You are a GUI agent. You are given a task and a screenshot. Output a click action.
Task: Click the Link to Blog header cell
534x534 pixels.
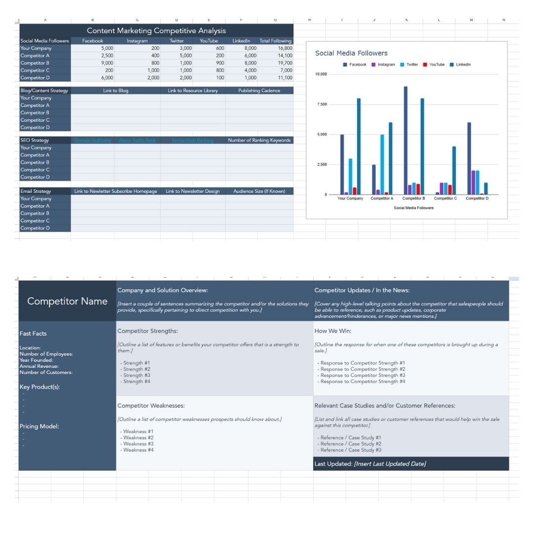[x=116, y=90]
